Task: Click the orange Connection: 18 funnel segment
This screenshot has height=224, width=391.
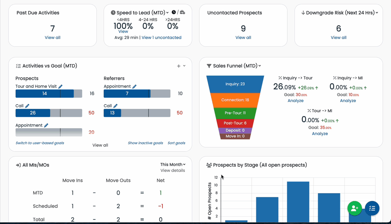Action: [235, 100]
